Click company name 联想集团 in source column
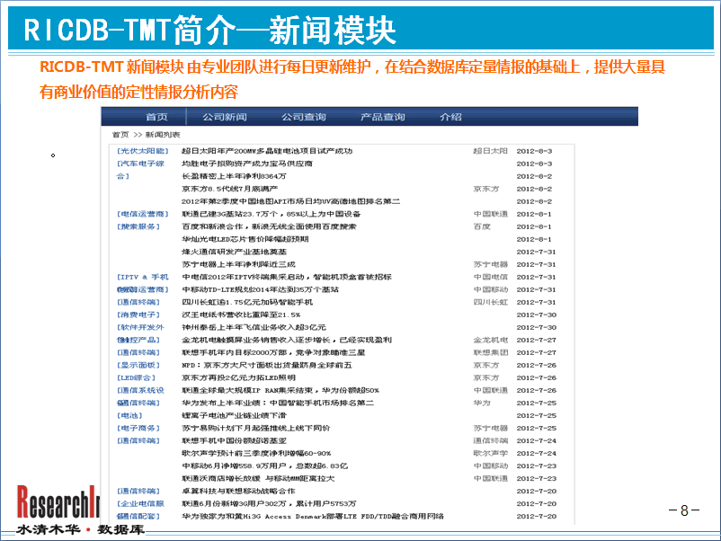The width and height of the screenshot is (721, 541). click(x=490, y=352)
